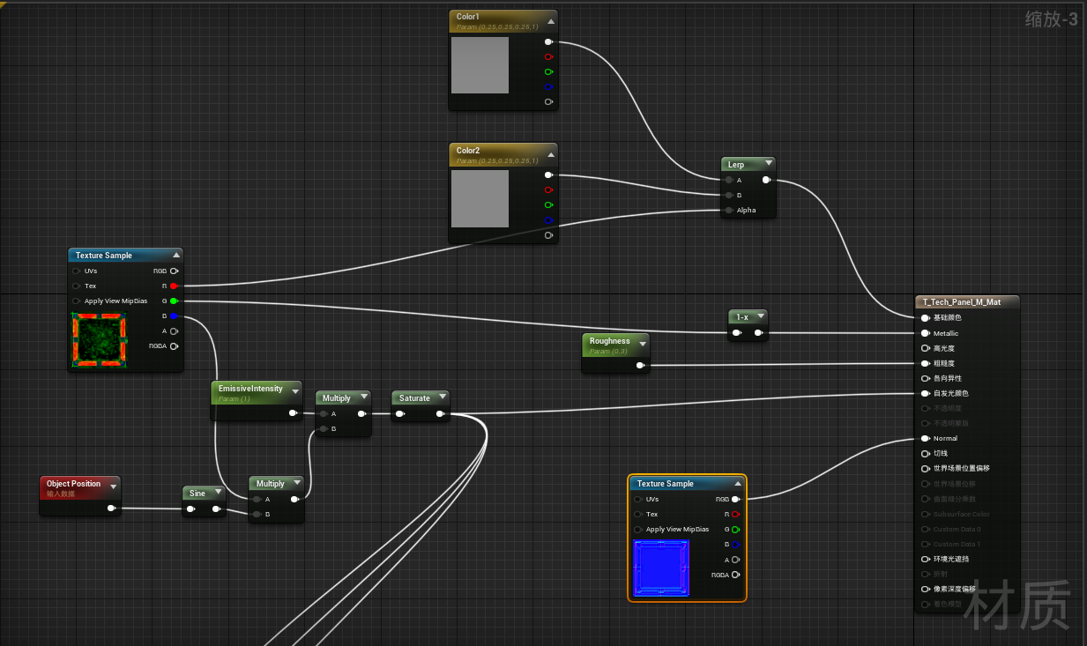Click the red channel output pin of Color2

point(548,189)
